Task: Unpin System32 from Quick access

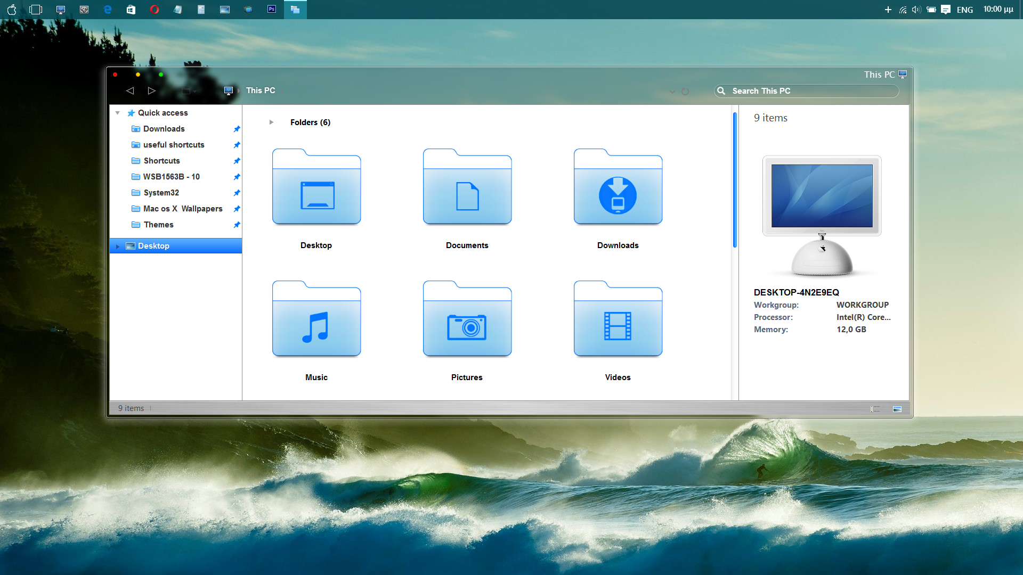Action: pos(237,193)
